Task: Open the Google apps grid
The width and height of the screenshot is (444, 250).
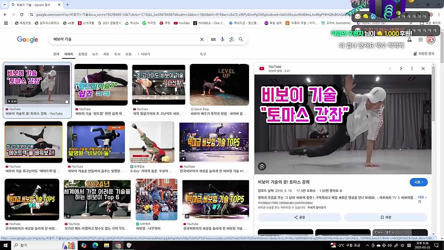Action: 420,40
